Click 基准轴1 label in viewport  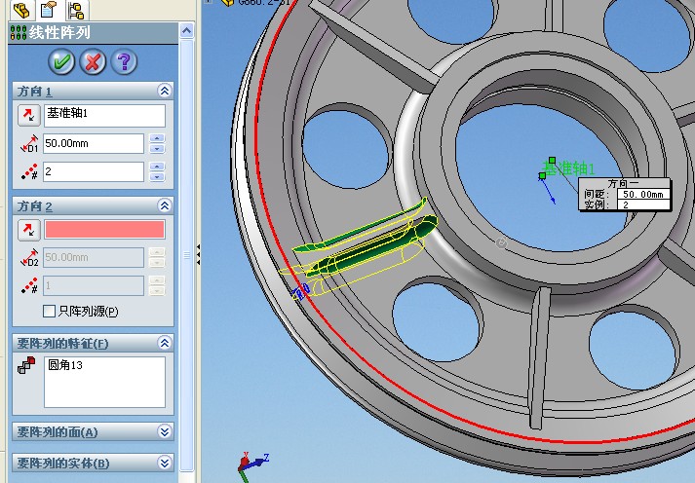coord(568,168)
